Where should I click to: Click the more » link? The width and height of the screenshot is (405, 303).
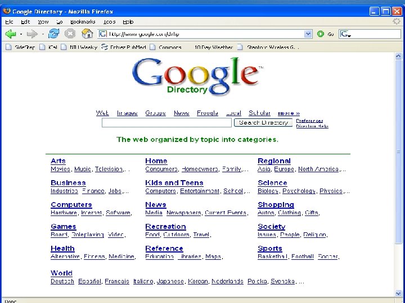pyautogui.click(x=289, y=113)
